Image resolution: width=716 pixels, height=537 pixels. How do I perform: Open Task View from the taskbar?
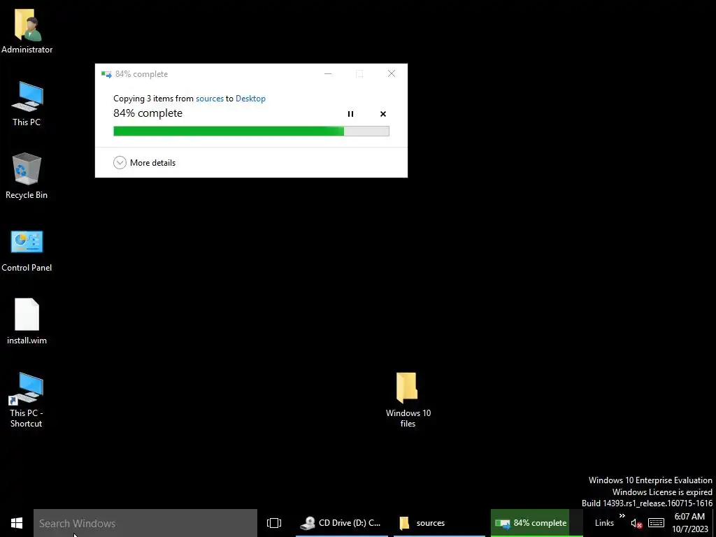point(274,523)
